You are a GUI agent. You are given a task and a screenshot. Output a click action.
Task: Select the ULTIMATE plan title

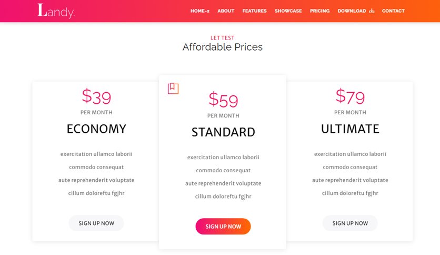tap(350, 129)
